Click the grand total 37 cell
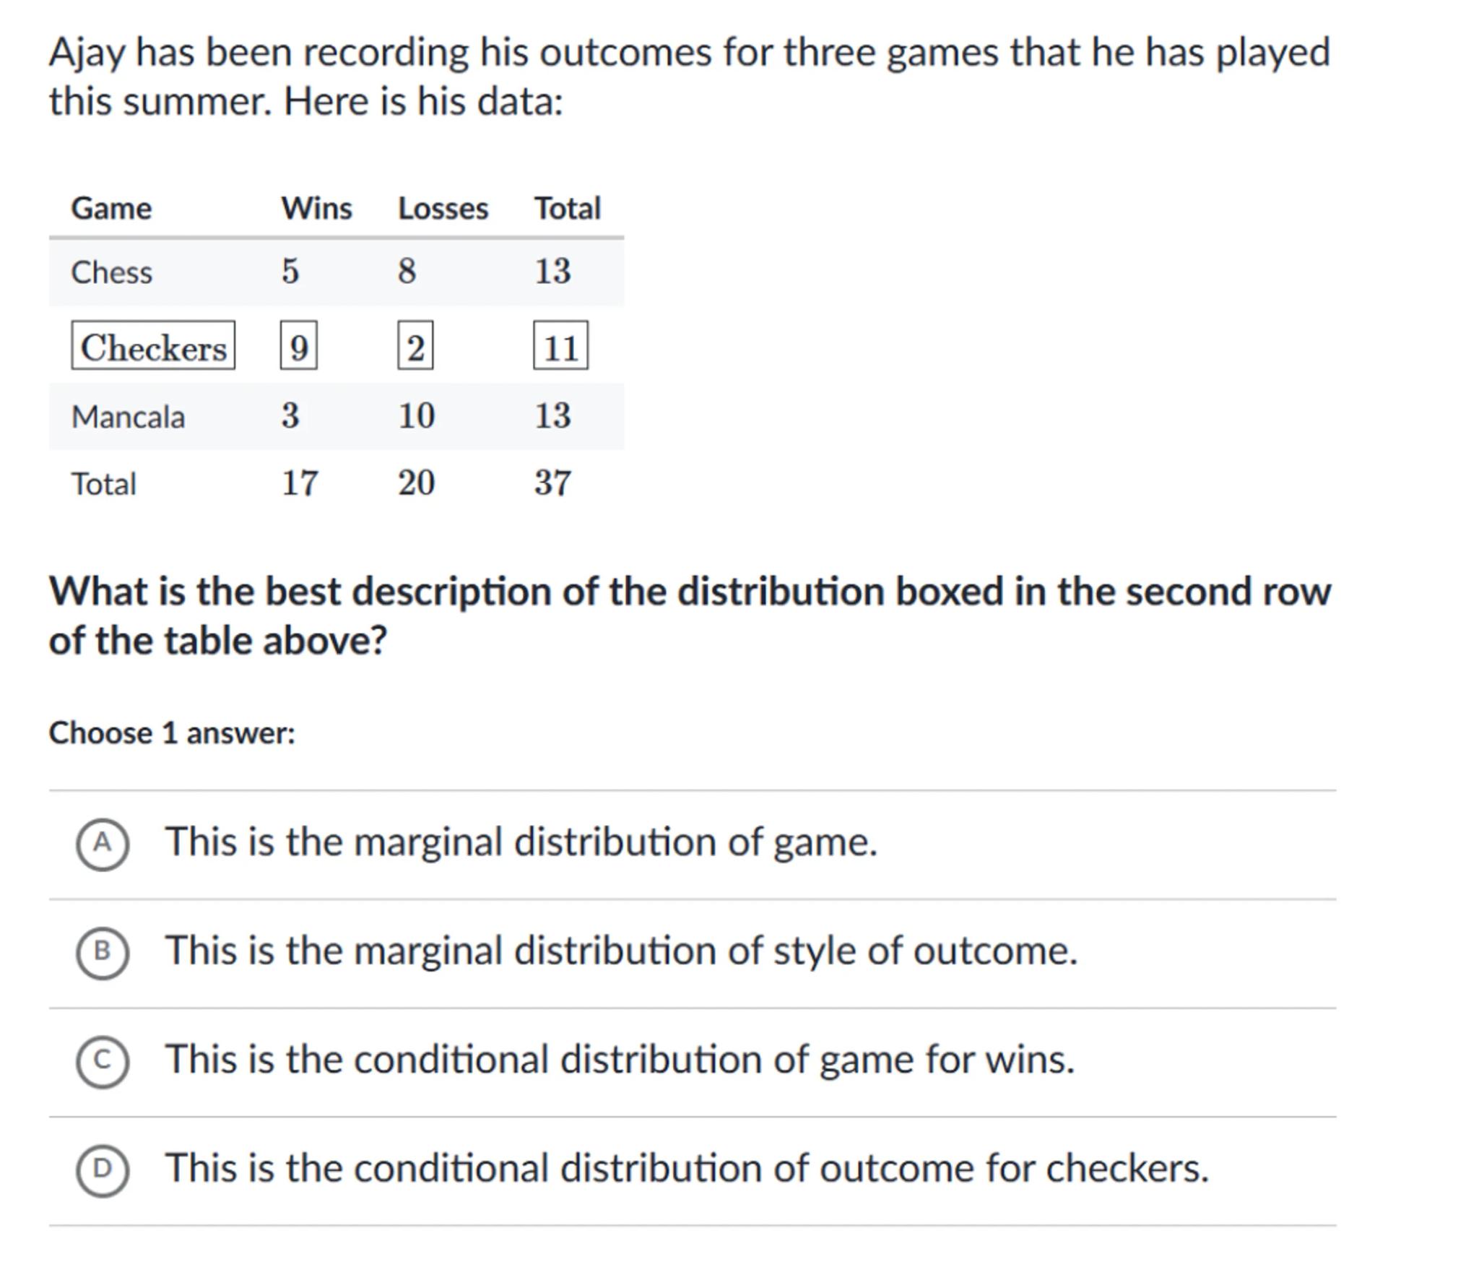1479x1262 pixels. click(x=552, y=483)
